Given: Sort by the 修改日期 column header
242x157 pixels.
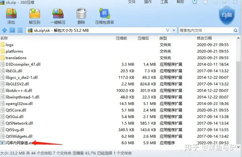Looking at the screenshot, I should pyautogui.click(x=204, y=38).
